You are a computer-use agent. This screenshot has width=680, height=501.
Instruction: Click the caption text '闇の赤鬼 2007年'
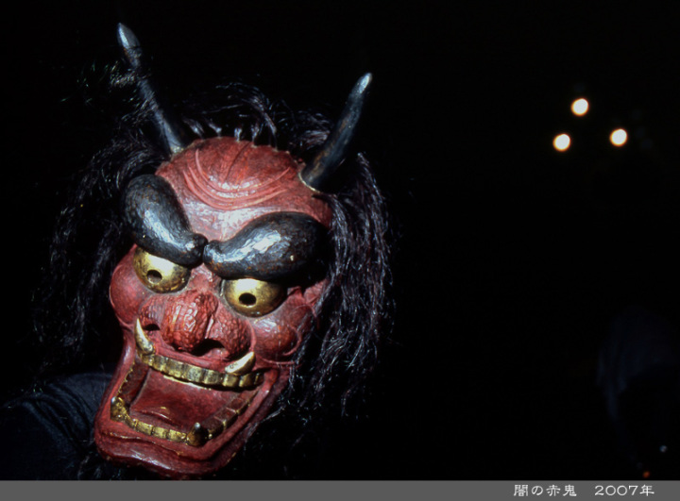point(584,491)
